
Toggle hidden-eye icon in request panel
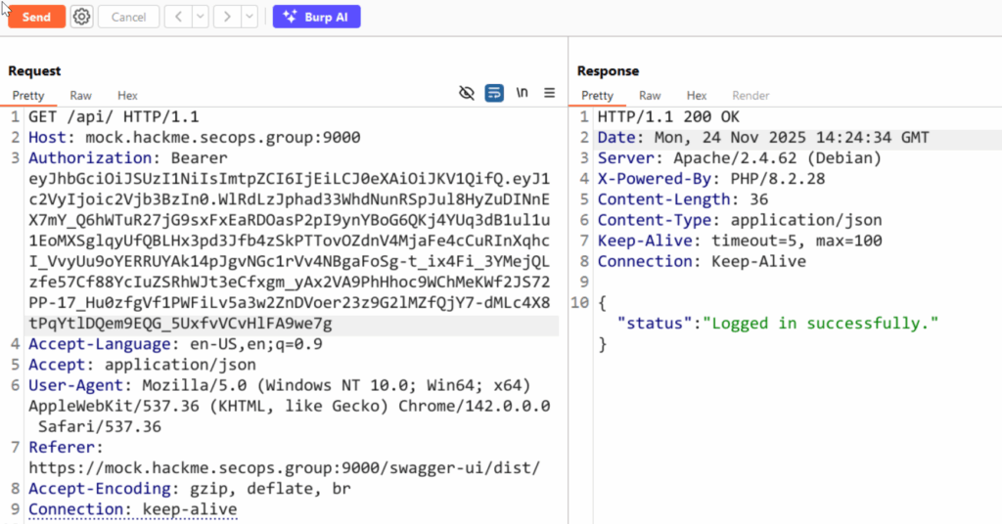coord(467,93)
